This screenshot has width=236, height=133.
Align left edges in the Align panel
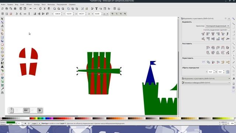tap(208, 34)
